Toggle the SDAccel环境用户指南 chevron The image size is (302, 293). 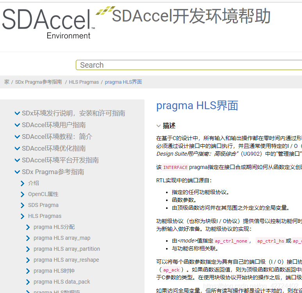(x=17, y=125)
